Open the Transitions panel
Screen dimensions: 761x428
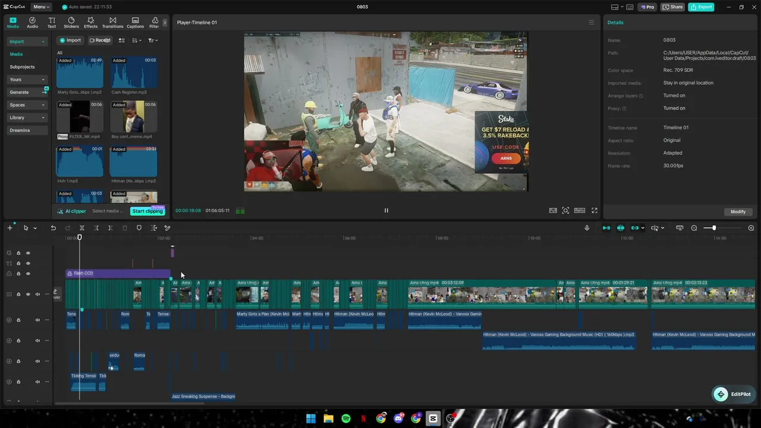tap(112, 23)
